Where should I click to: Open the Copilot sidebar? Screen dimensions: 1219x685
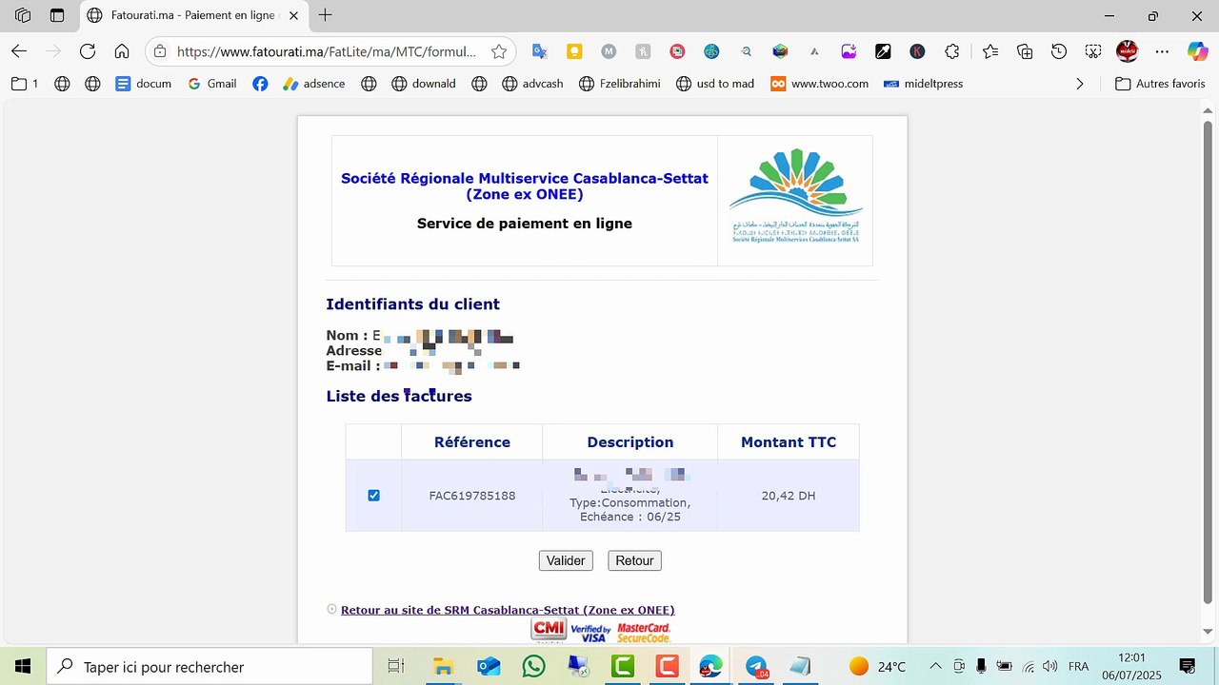click(1197, 51)
